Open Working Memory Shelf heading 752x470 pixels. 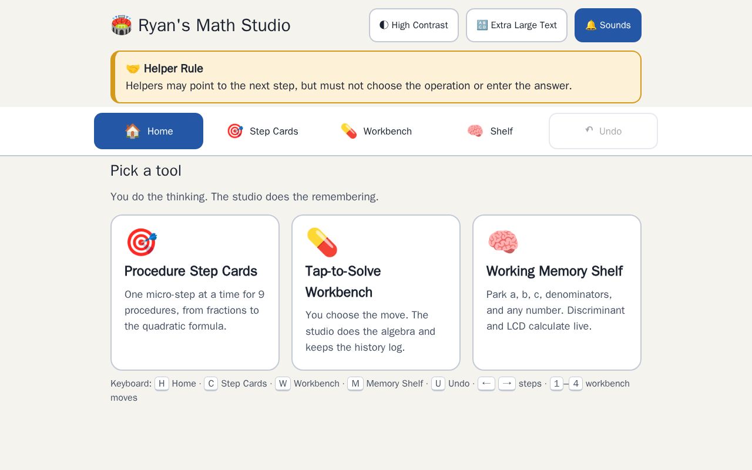click(x=555, y=271)
